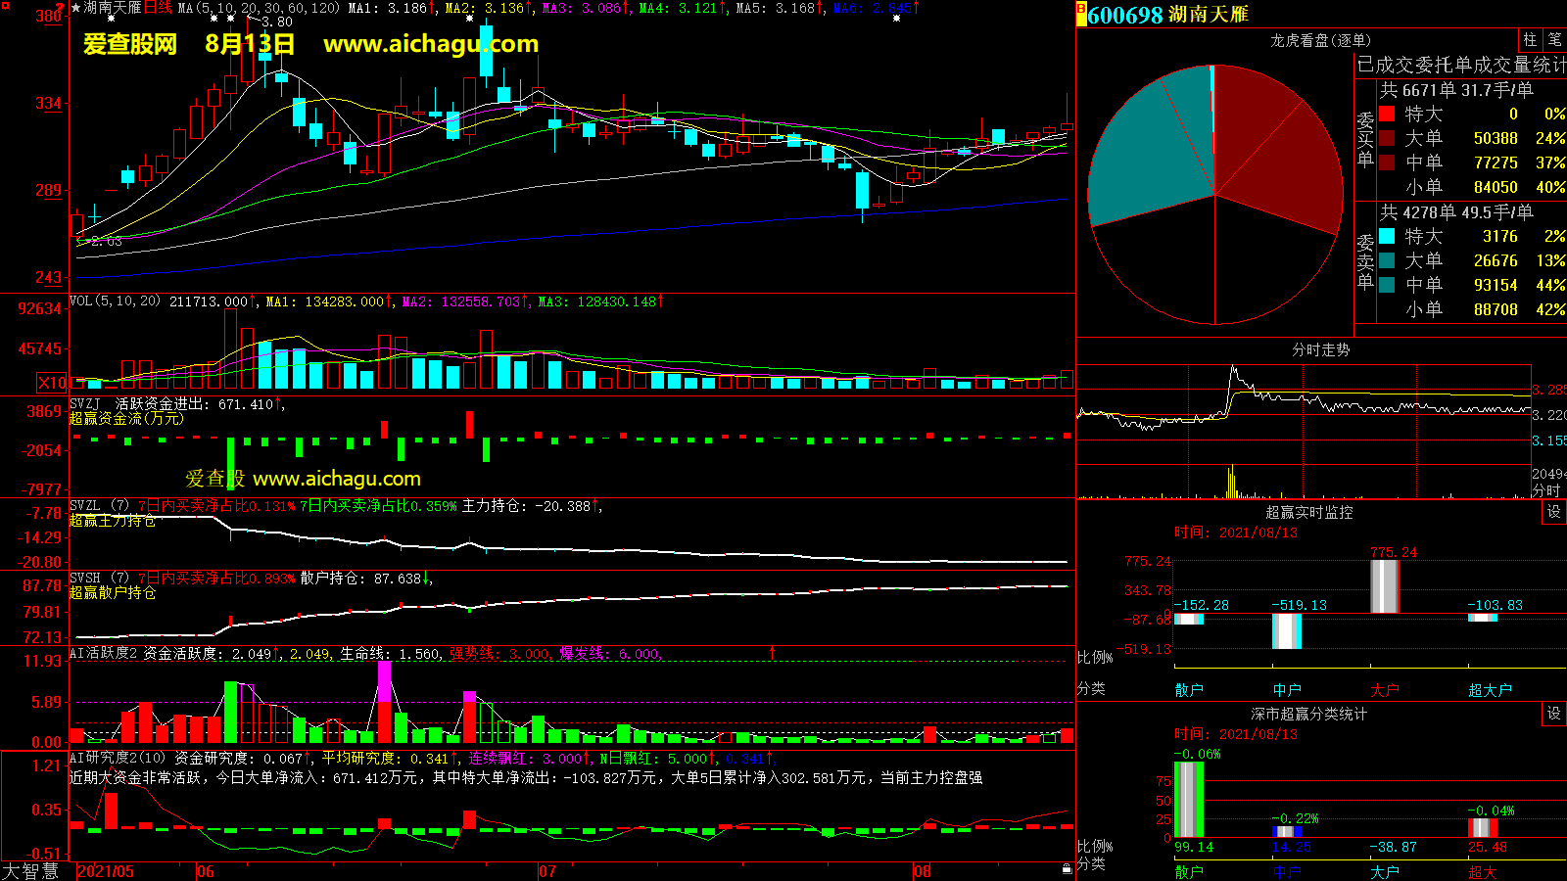This screenshot has width=1567, height=881.
Task: Open 设 settings for 深市超赢分类统计 panel
Action: pyautogui.click(x=1554, y=714)
